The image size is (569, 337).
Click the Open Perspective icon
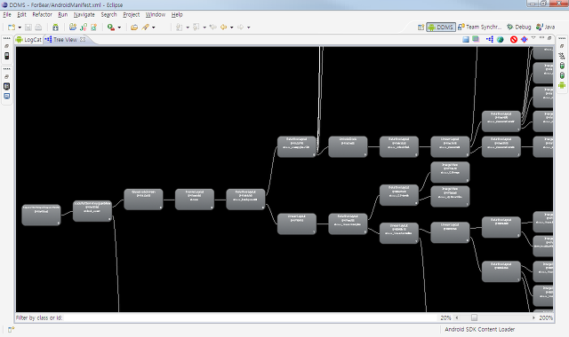421,27
